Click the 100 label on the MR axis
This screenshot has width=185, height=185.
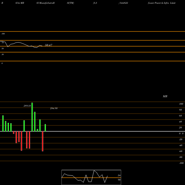point(181,104)
